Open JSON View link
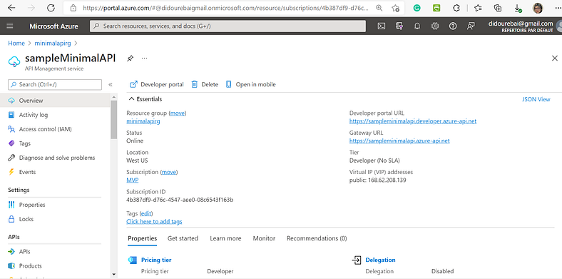 click(536, 99)
